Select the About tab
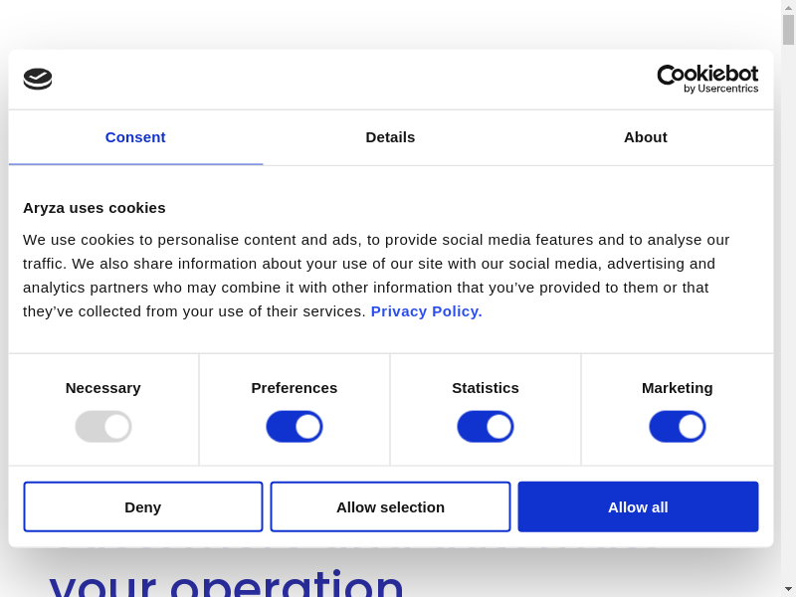 point(645,137)
